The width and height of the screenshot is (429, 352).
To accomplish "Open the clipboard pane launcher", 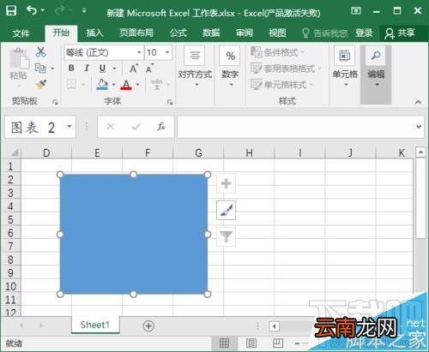I will [55, 102].
